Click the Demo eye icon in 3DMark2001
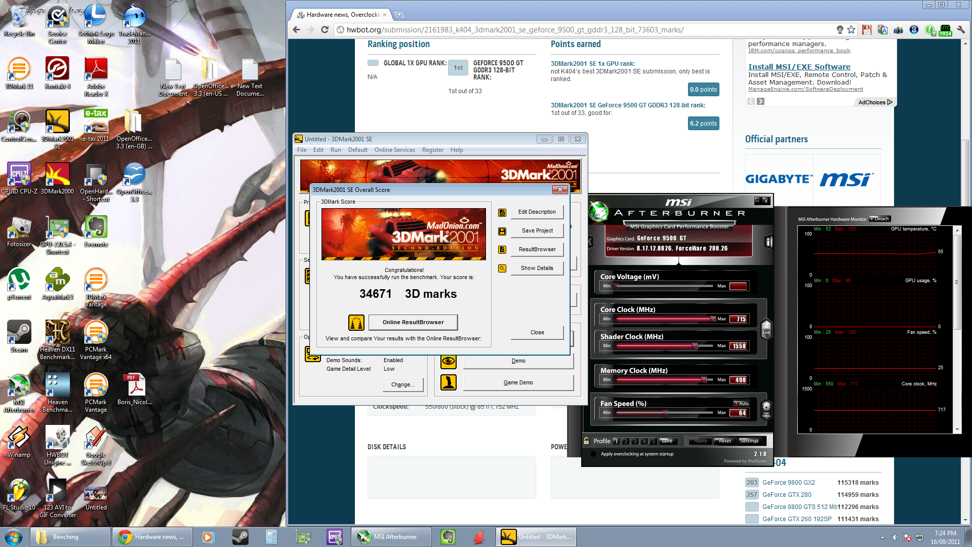This screenshot has height=547, width=972. coord(449,361)
